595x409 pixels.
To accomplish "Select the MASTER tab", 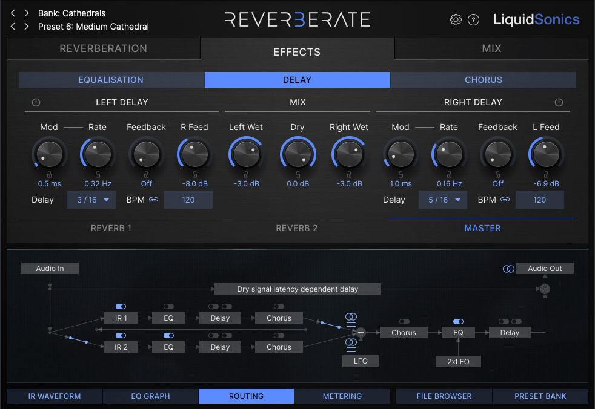I will tap(483, 228).
